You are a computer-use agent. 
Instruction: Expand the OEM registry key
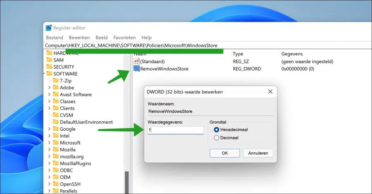click(x=49, y=177)
